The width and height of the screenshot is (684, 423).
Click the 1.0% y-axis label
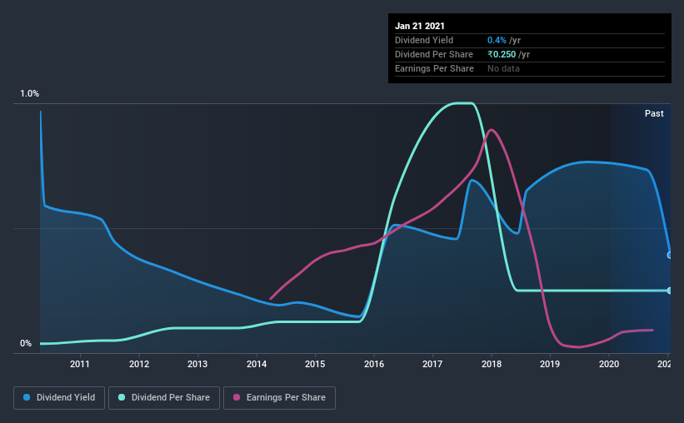point(30,94)
